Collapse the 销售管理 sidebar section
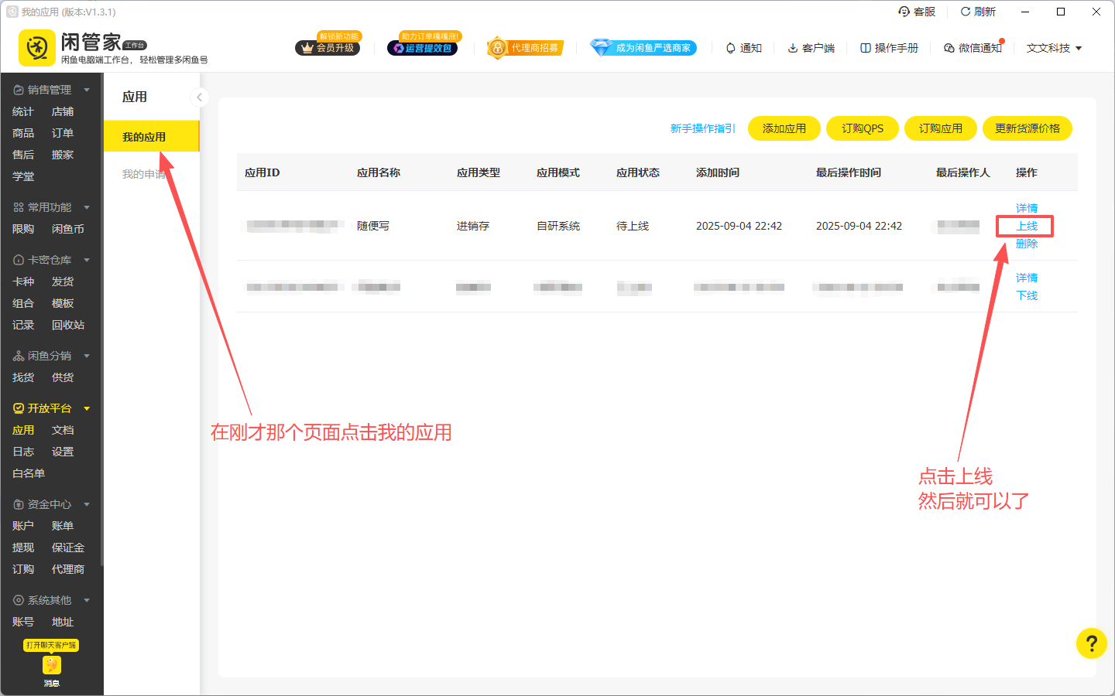 pos(87,90)
